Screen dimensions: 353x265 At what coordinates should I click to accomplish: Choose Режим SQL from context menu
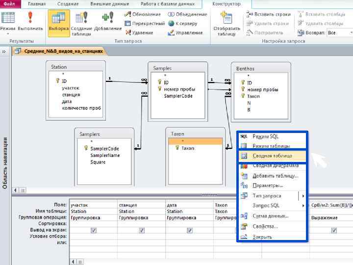(x=272, y=136)
